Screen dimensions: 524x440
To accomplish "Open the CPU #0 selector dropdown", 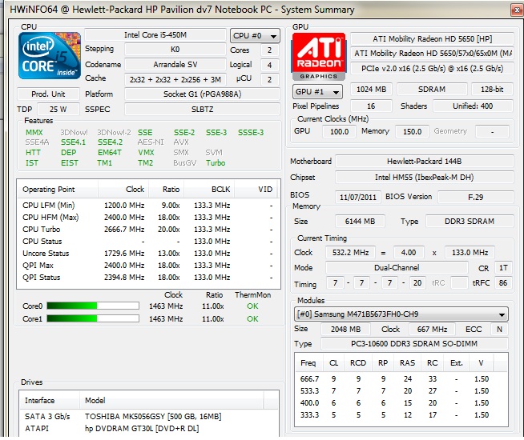I will pos(255,36).
